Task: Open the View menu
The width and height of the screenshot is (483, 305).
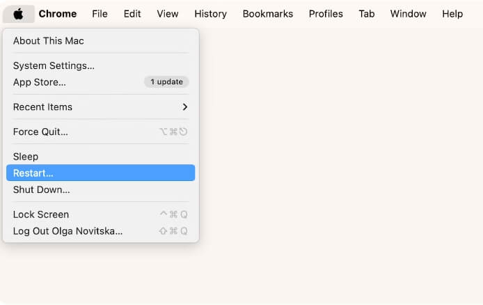Action: click(168, 14)
